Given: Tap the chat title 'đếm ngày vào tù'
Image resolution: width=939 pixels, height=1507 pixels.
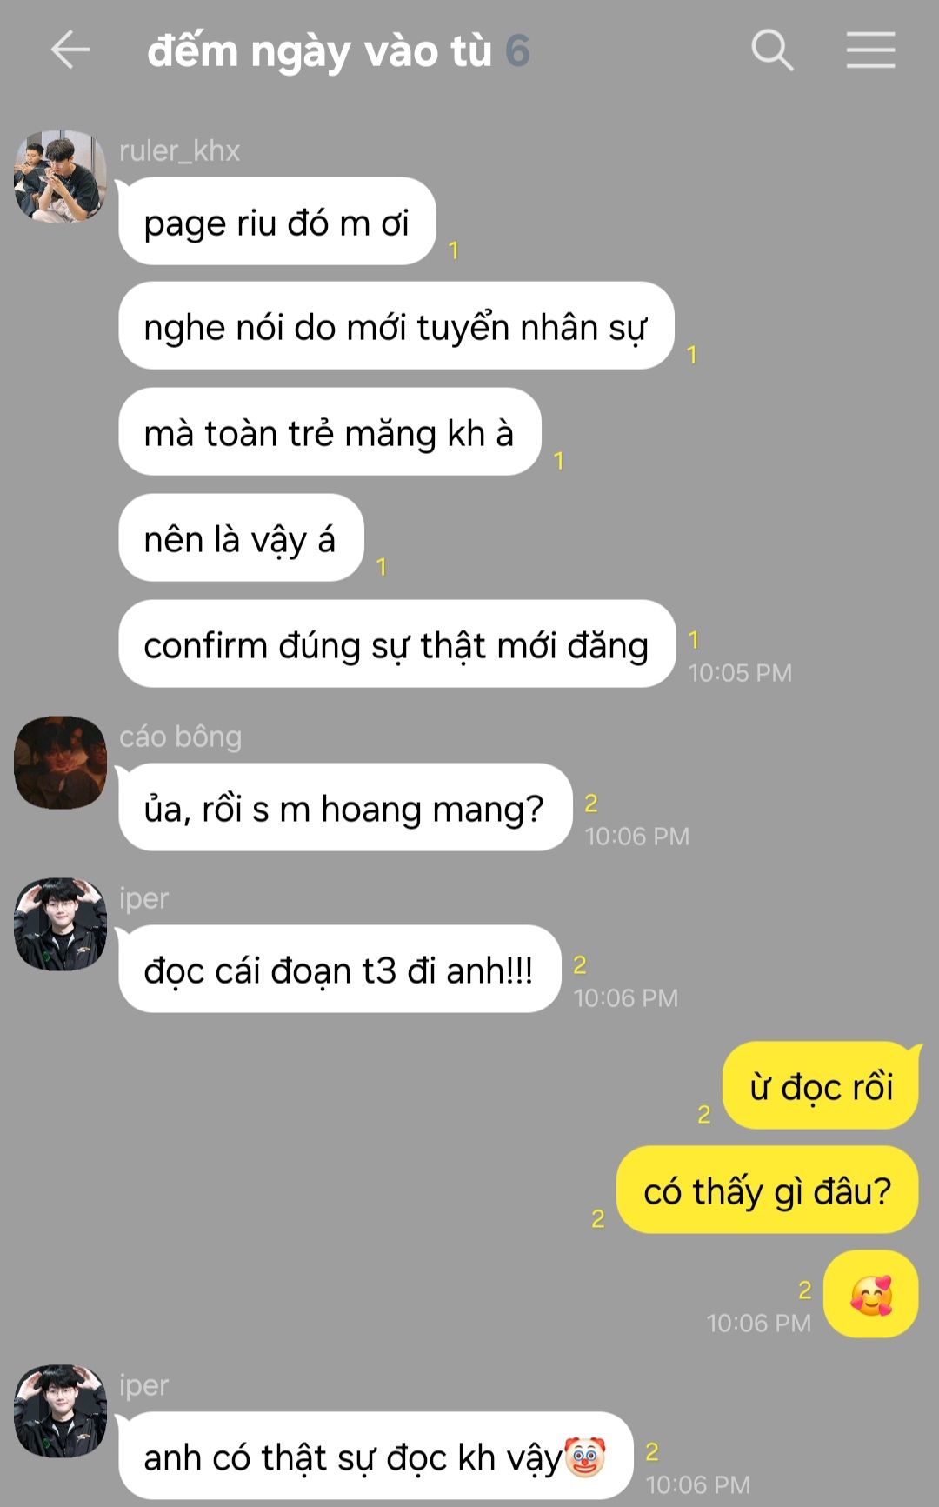Looking at the screenshot, I should tap(319, 50).
